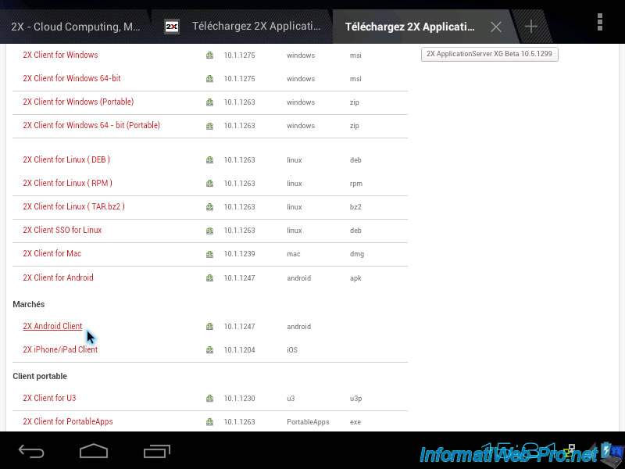Click version 10.1.1204 in iPhone/iPad row
Screen dimensions: 625x469
tap(239, 350)
